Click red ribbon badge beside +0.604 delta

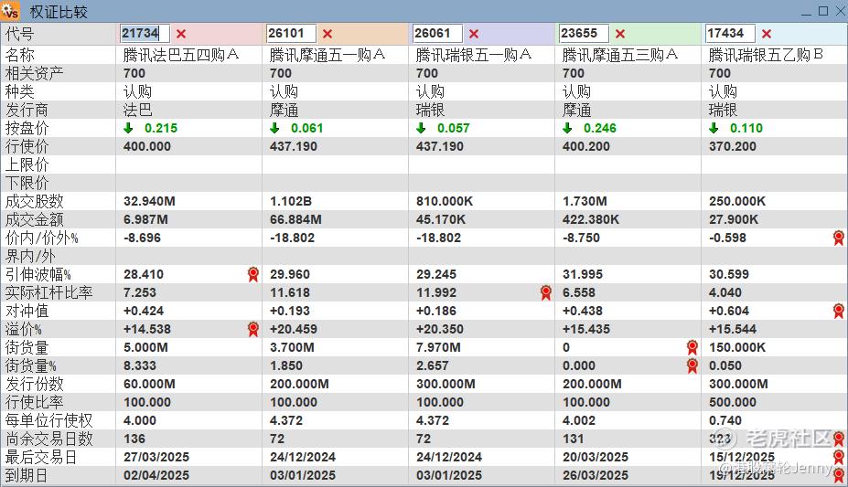(x=838, y=311)
